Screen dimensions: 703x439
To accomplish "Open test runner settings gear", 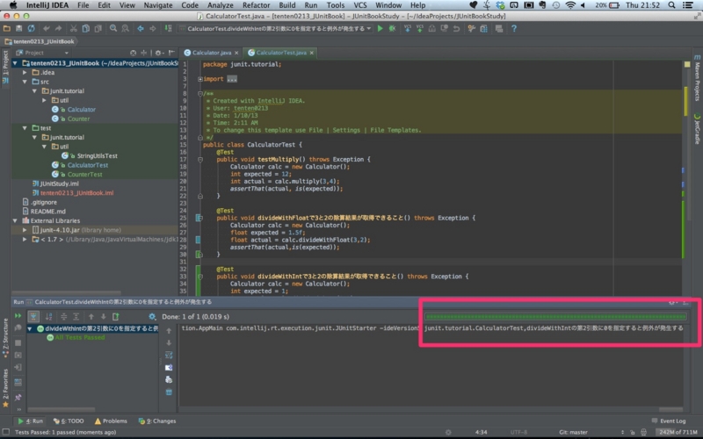I will 152,317.
